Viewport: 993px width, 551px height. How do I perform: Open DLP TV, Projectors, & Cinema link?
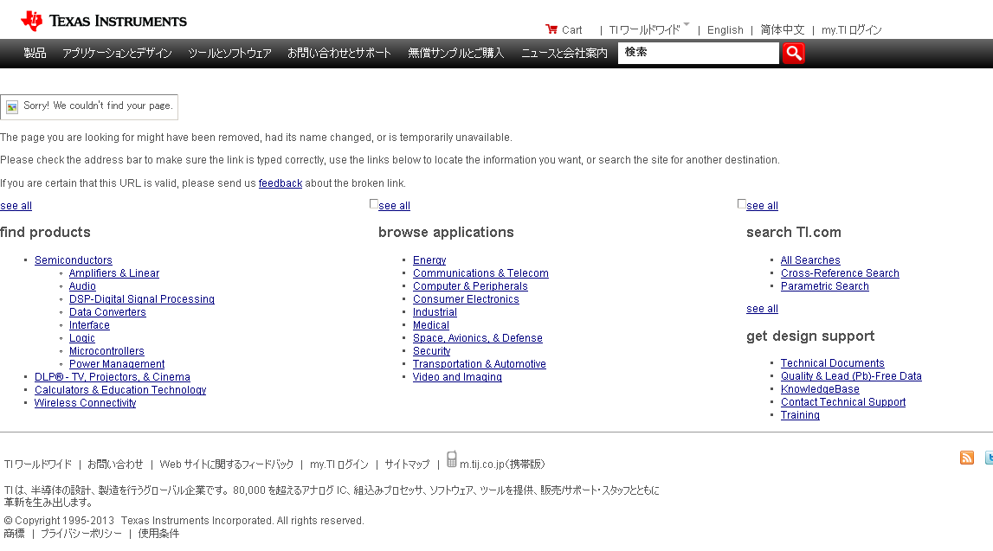[x=112, y=377]
